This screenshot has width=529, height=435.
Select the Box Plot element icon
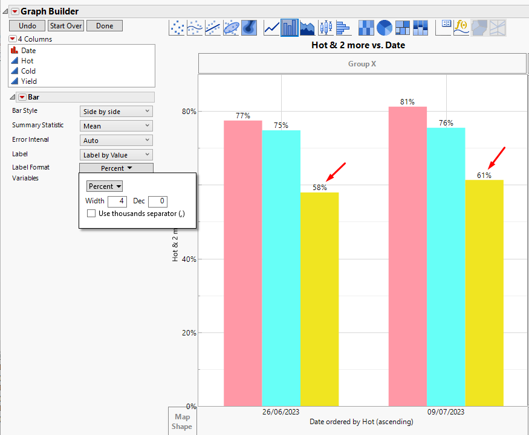tap(326, 28)
